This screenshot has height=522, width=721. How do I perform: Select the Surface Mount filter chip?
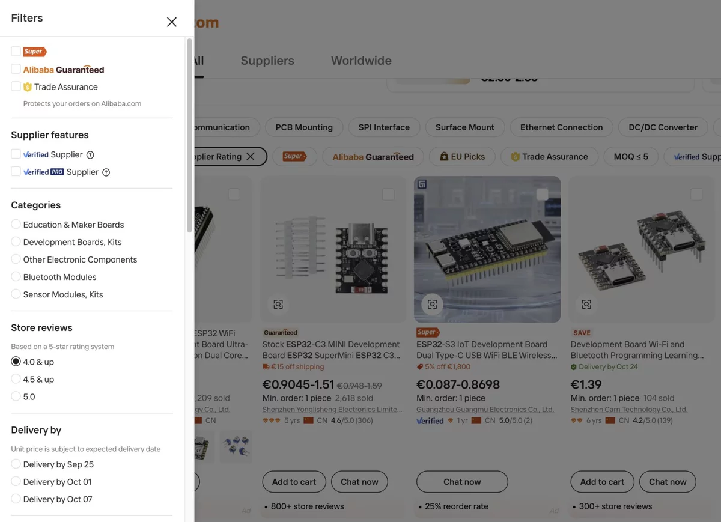click(465, 127)
